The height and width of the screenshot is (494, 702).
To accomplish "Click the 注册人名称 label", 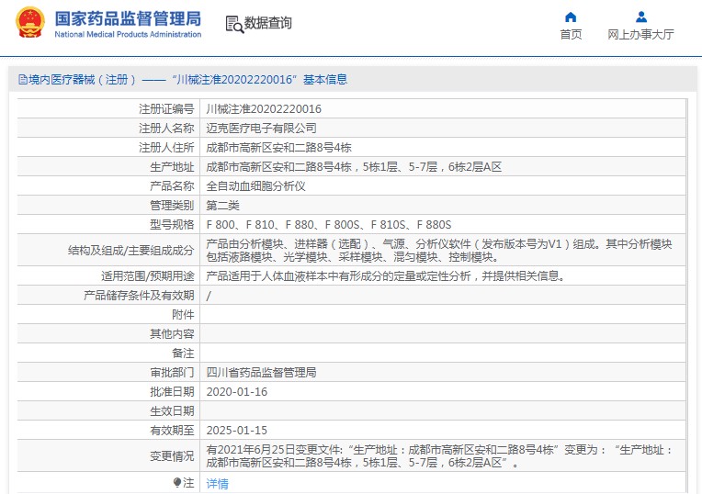I will [x=166, y=129].
